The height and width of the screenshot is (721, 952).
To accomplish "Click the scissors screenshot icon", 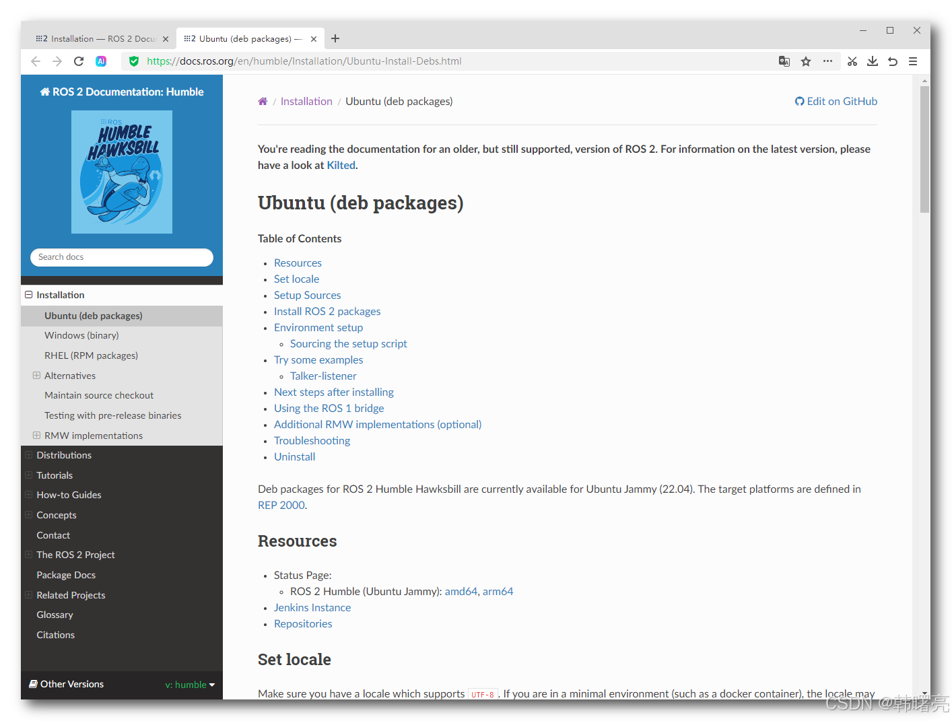I will (852, 61).
